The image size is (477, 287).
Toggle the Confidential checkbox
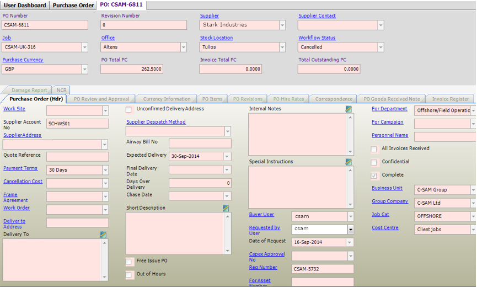point(374,162)
